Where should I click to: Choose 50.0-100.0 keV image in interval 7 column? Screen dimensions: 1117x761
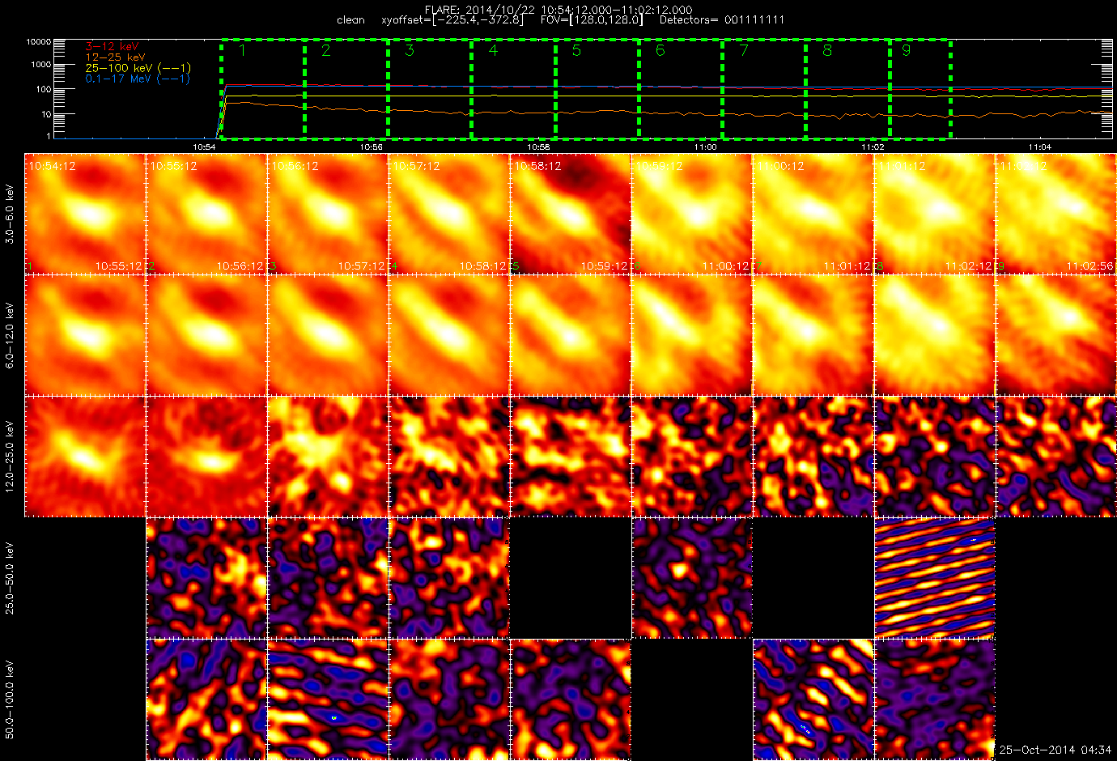pyautogui.click(x=813, y=699)
